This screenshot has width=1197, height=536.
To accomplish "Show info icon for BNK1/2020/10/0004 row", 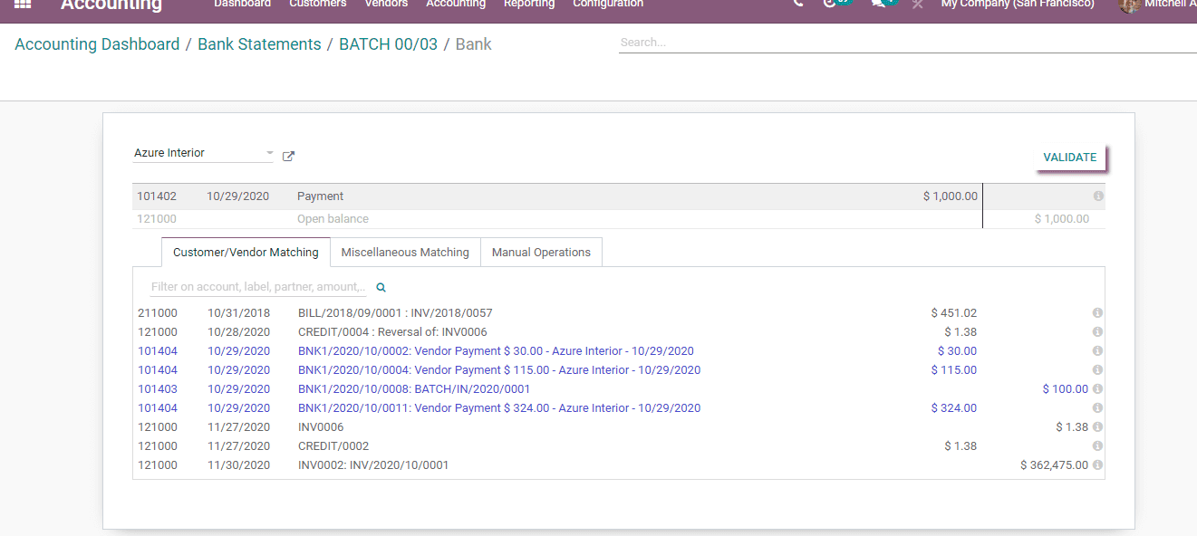I will (x=1097, y=370).
